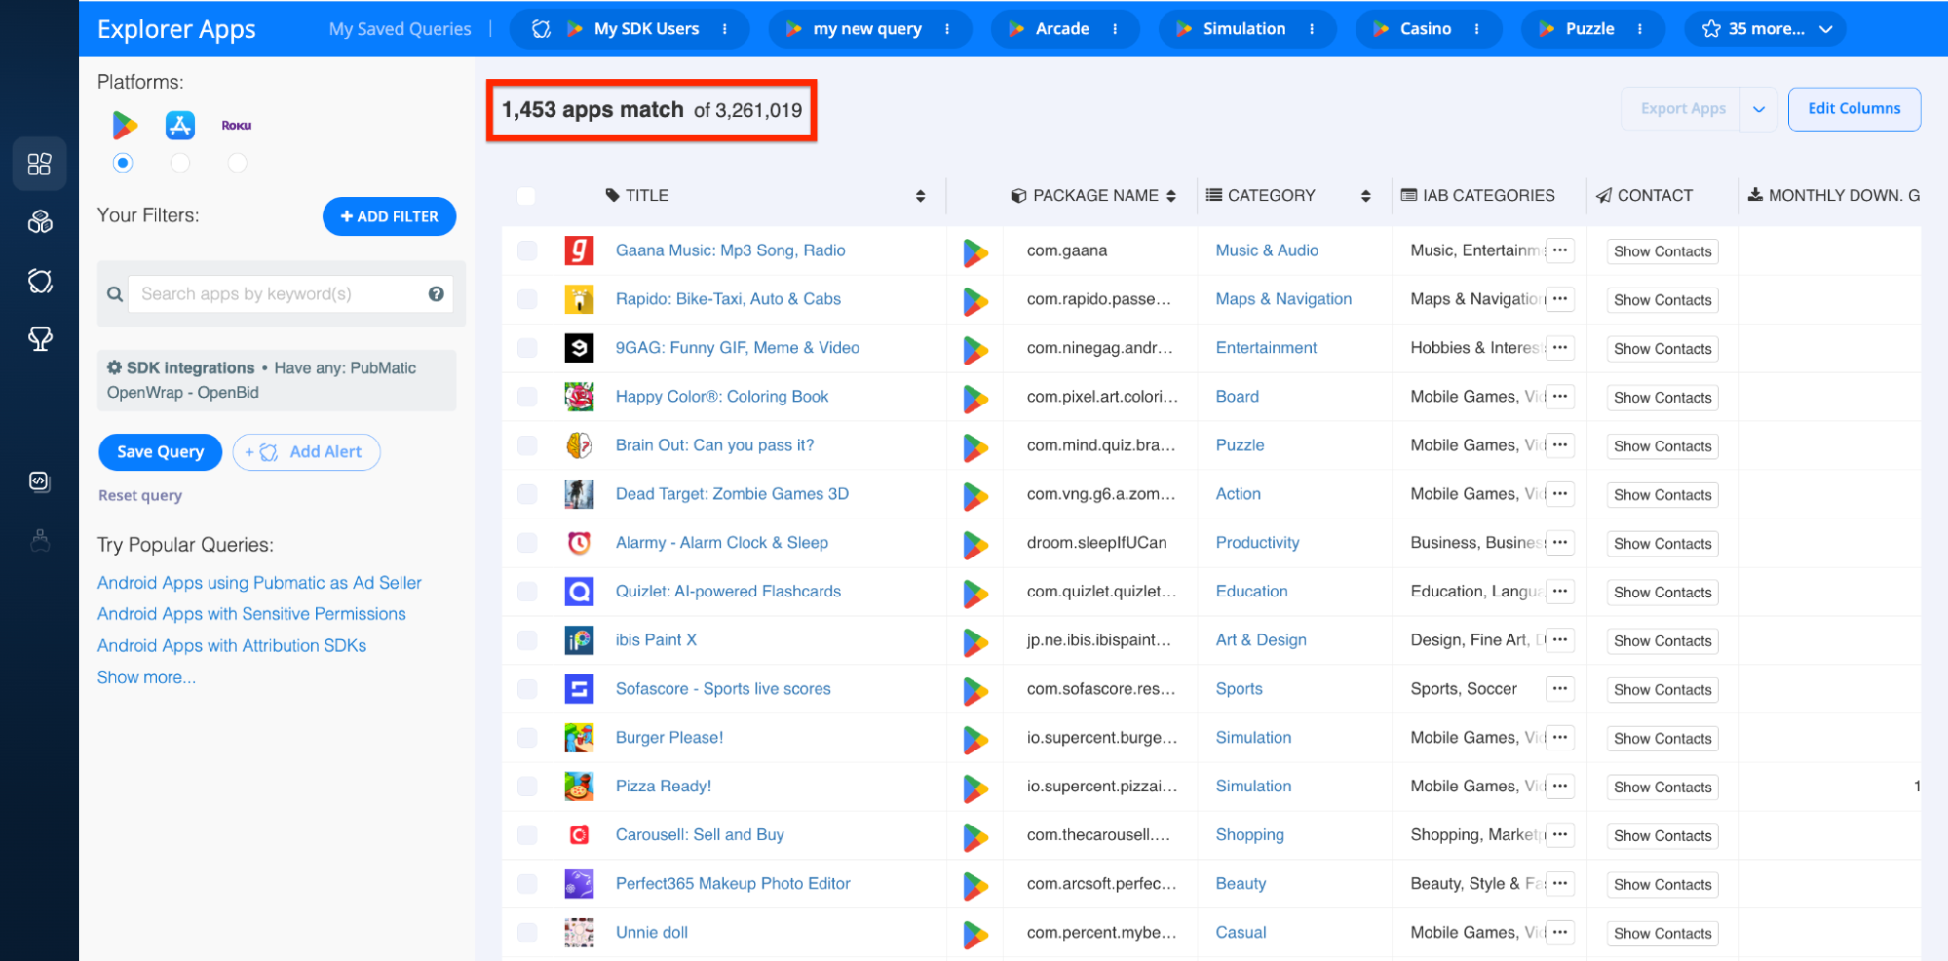This screenshot has height=961, width=1948.
Task: Open Android Apps with Sensitive Permissions query
Action: point(251,614)
